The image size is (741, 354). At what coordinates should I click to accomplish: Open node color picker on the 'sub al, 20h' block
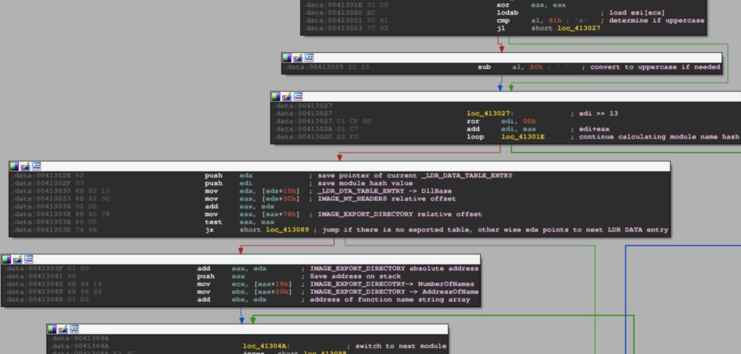click(x=287, y=57)
